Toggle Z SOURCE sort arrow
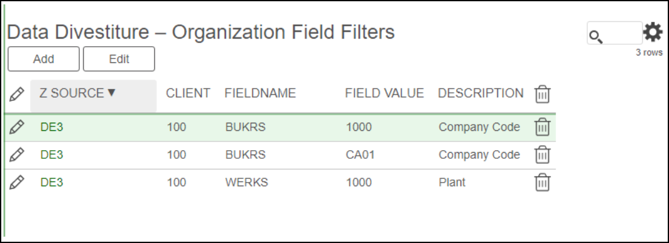 [x=112, y=92]
